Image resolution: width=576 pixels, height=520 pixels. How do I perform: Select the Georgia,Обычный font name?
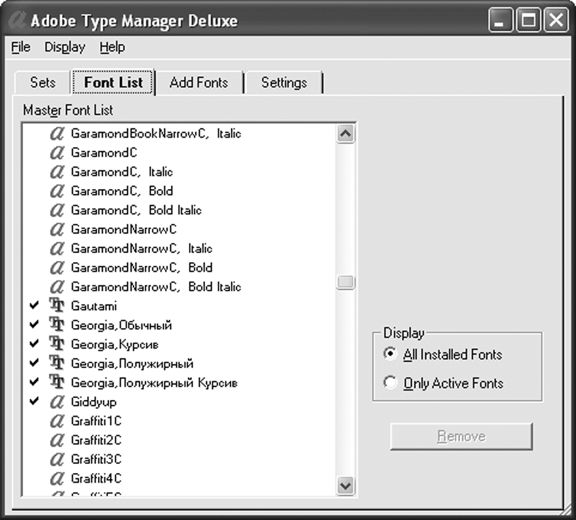(121, 326)
